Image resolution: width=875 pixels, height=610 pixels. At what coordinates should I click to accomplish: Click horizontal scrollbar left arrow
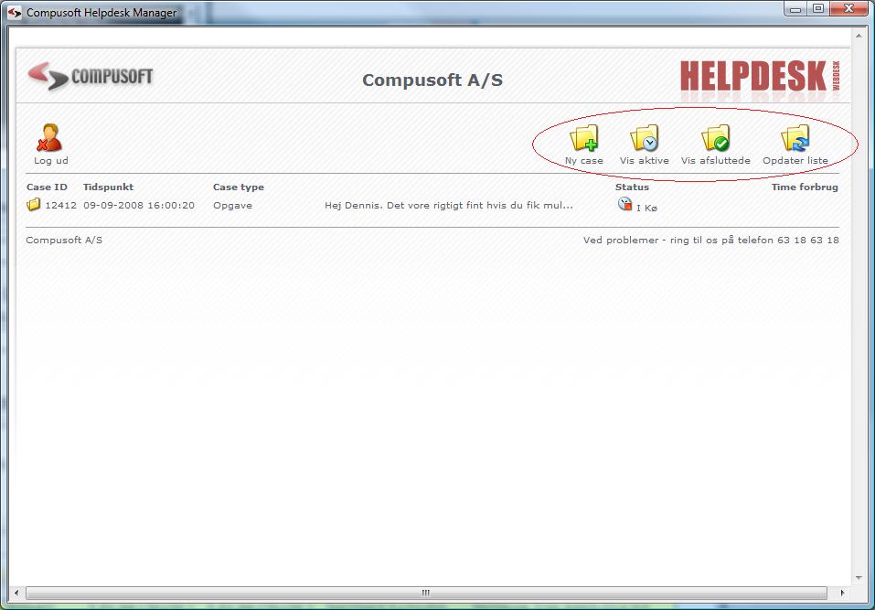point(16,593)
